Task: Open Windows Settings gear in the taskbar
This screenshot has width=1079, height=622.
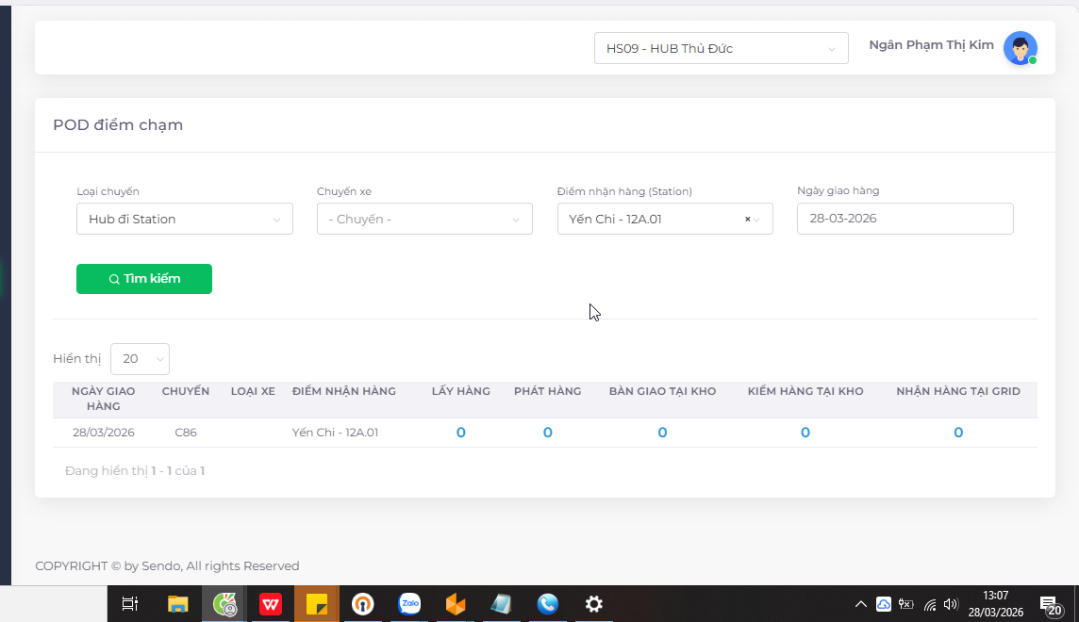Action: (x=594, y=604)
